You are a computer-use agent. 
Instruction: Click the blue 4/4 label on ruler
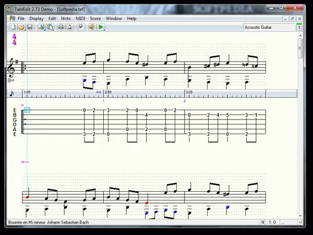tap(99, 92)
